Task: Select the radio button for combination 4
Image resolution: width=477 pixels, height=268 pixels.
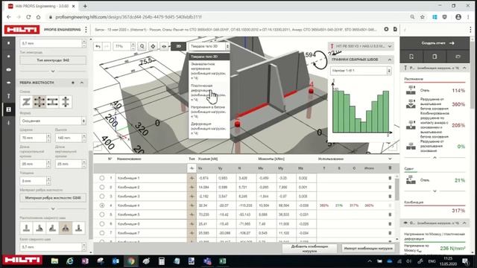Action: pyautogui.click(x=102, y=205)
